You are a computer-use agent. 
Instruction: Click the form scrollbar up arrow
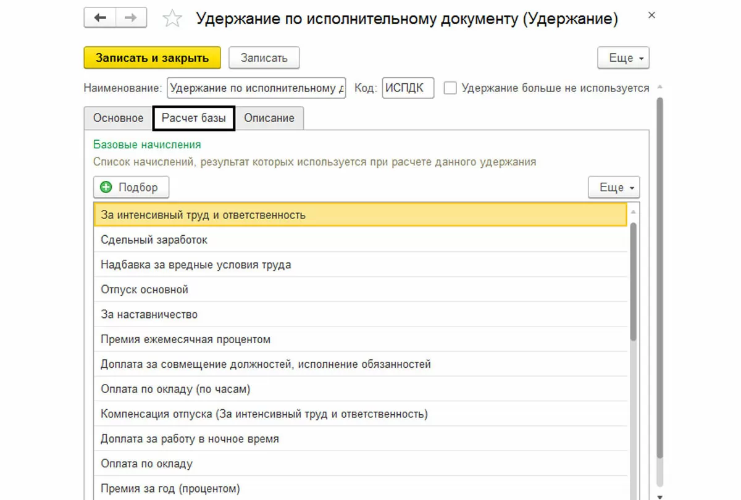pyautogui.click(x=659, y=87)
